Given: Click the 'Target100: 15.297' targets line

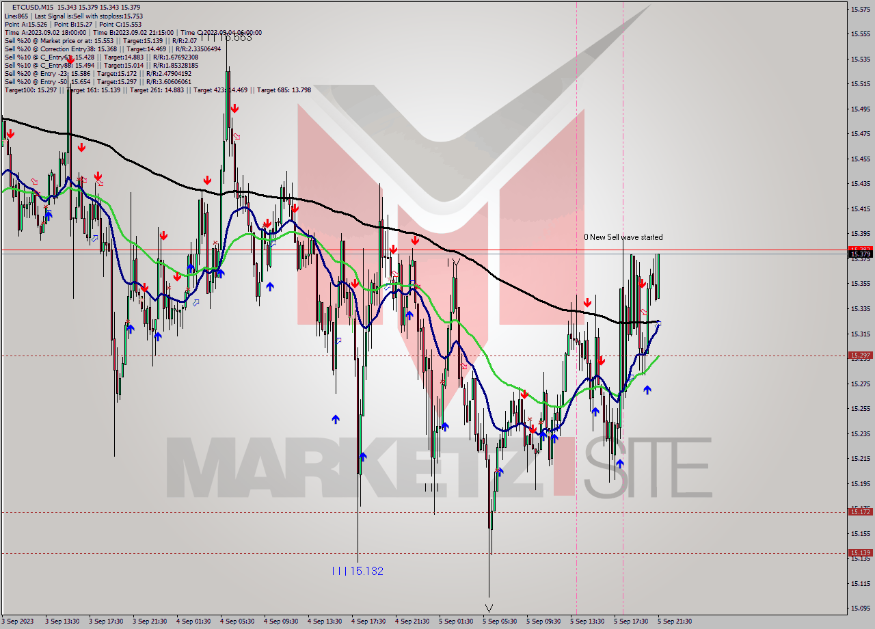Looking at the screenshot, I should point(157,90).
